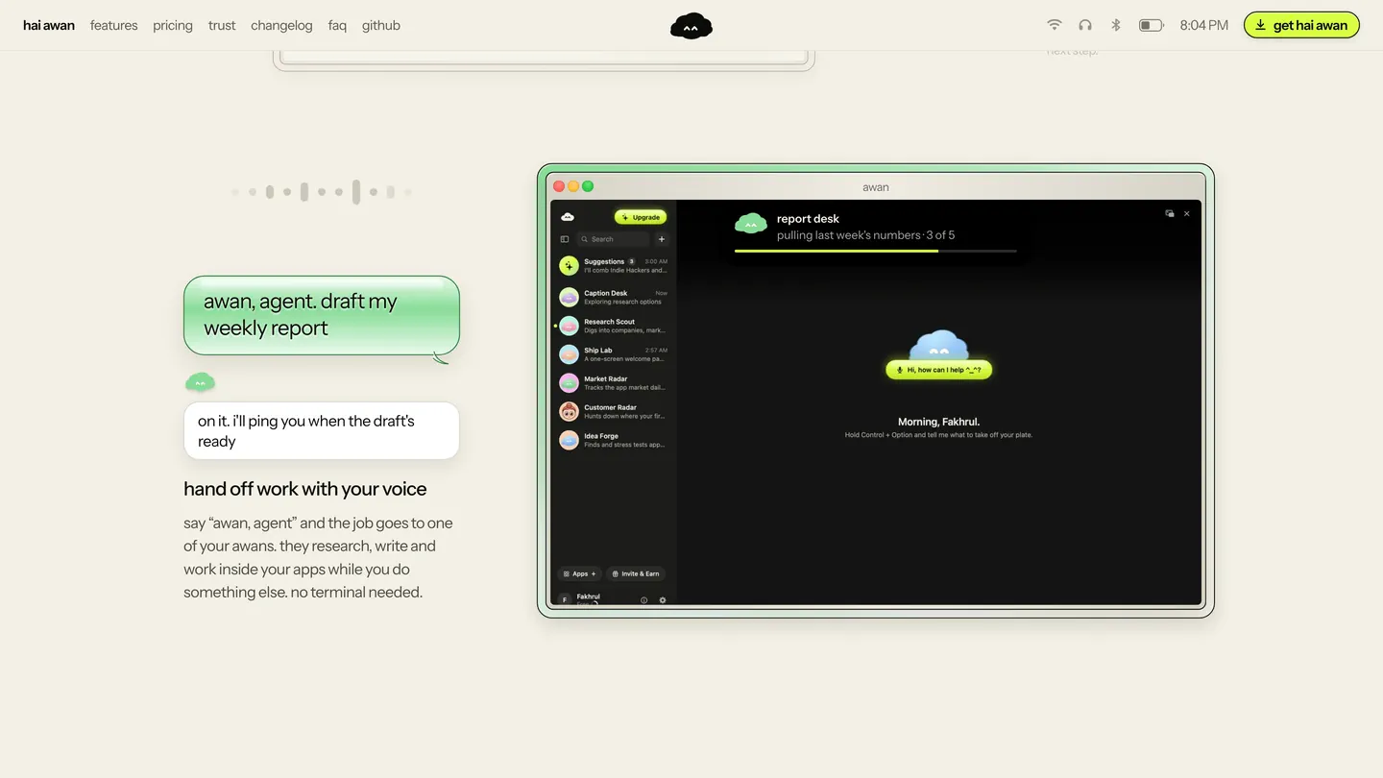The height and width of the screenshot is (778, 1383).
Task: Click the report desk progress bar
Action: point(875,251)
